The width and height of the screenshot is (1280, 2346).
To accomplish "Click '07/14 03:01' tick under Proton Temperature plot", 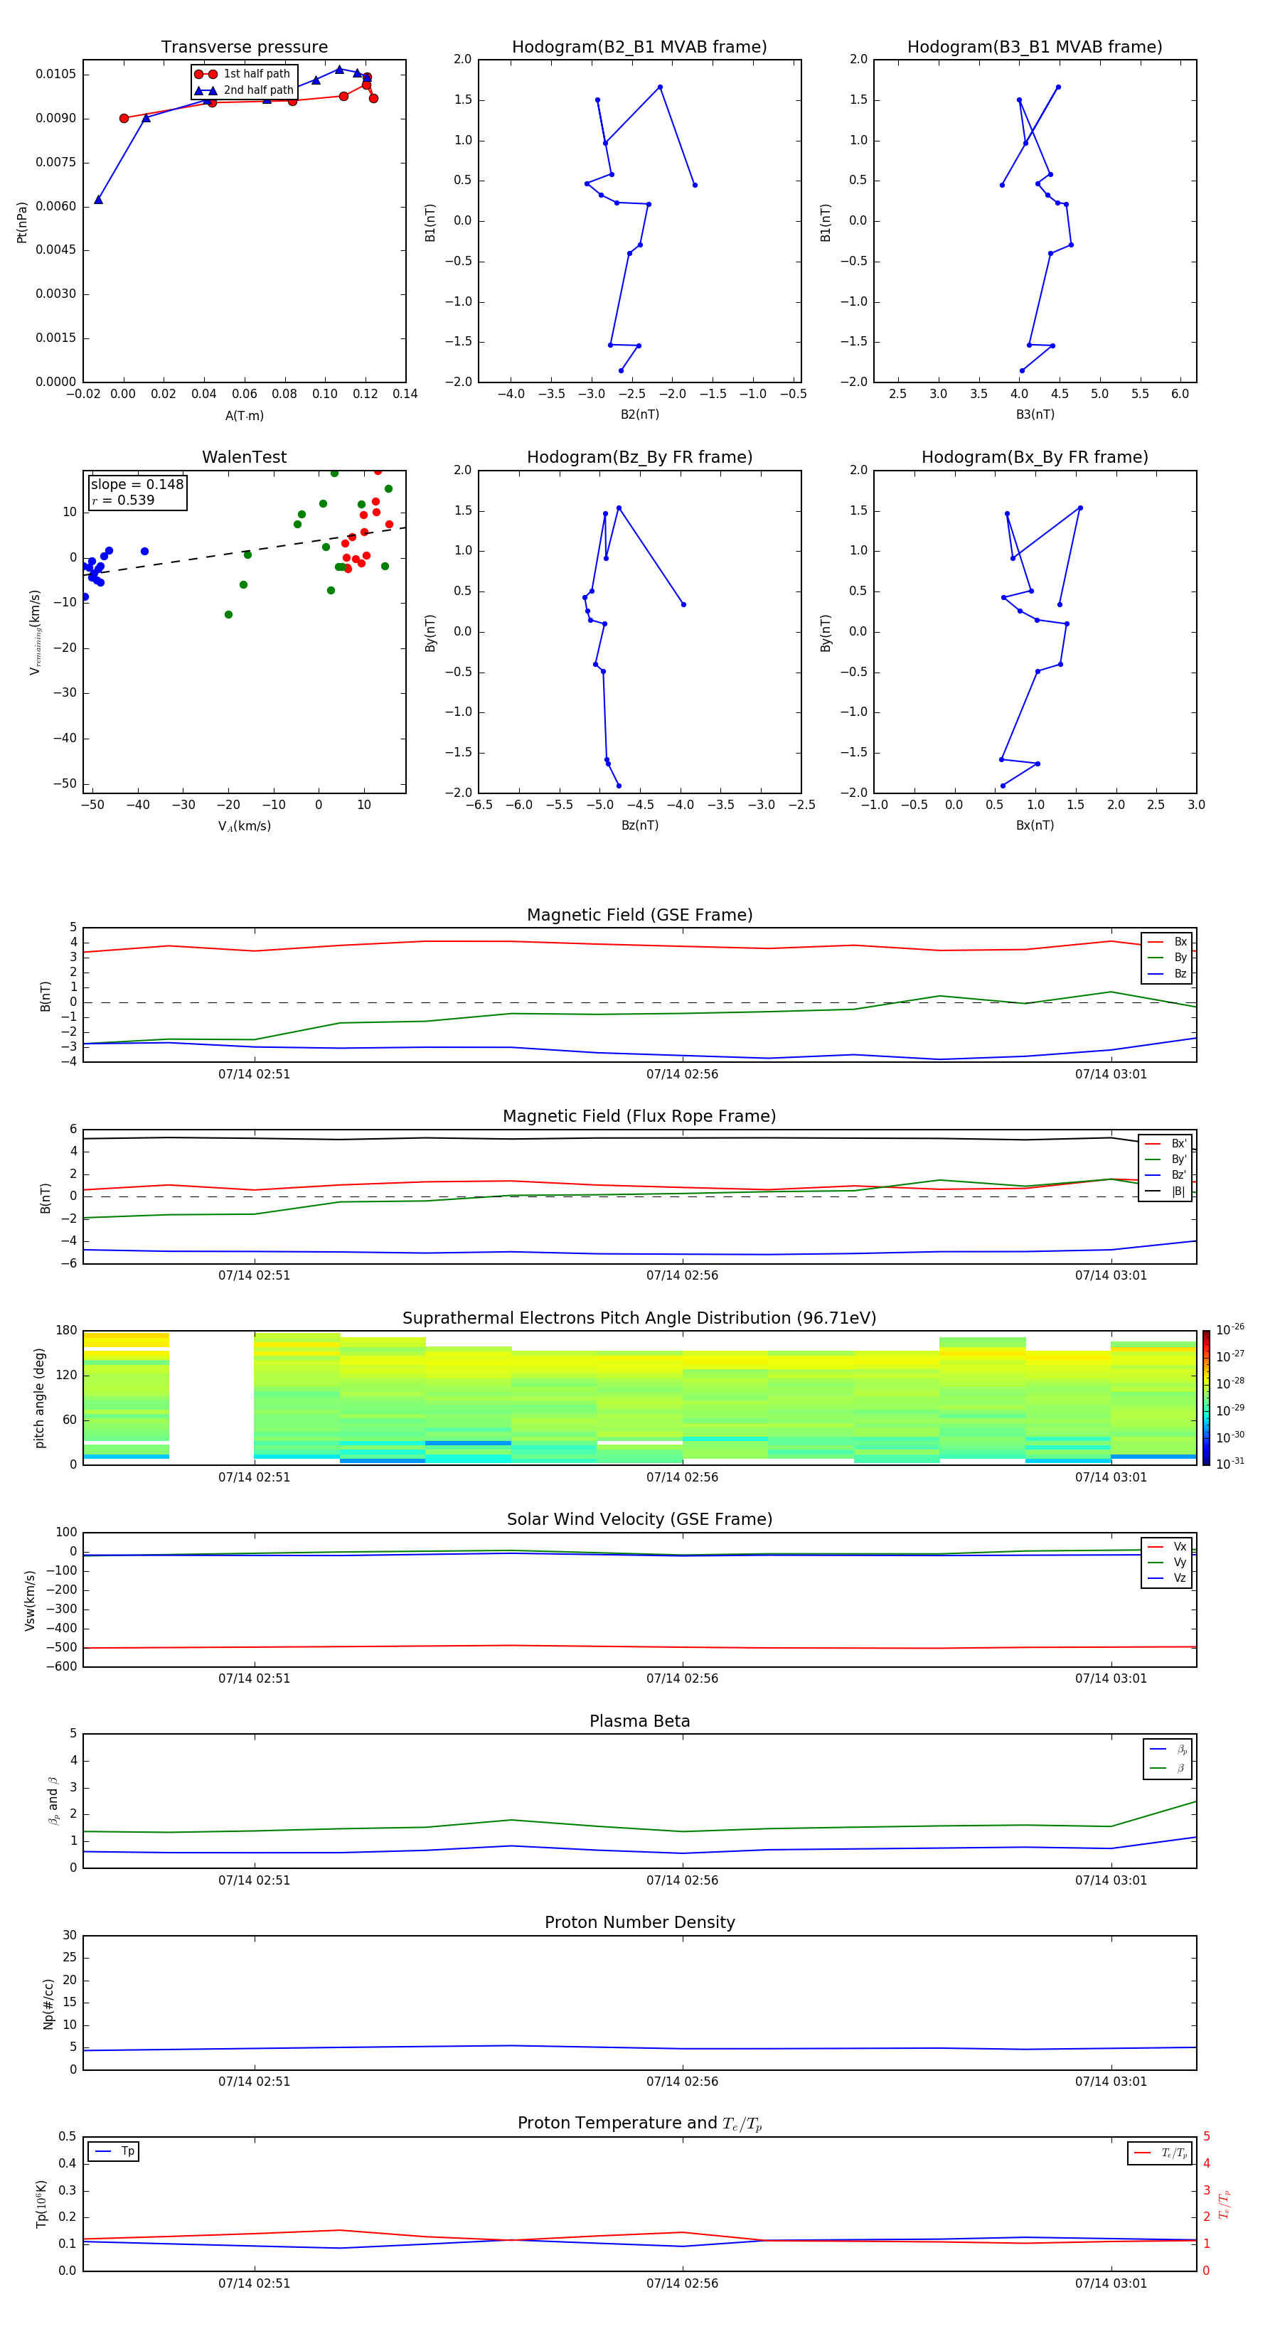I will (1111, 2283).
